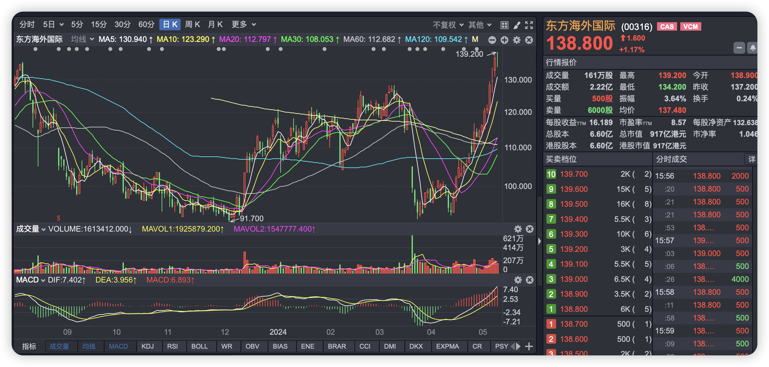Image resolution: width=769 pixels, height=367 pixels.
Task: Select the 日K daily chart tab
Action: coord(170,25)
